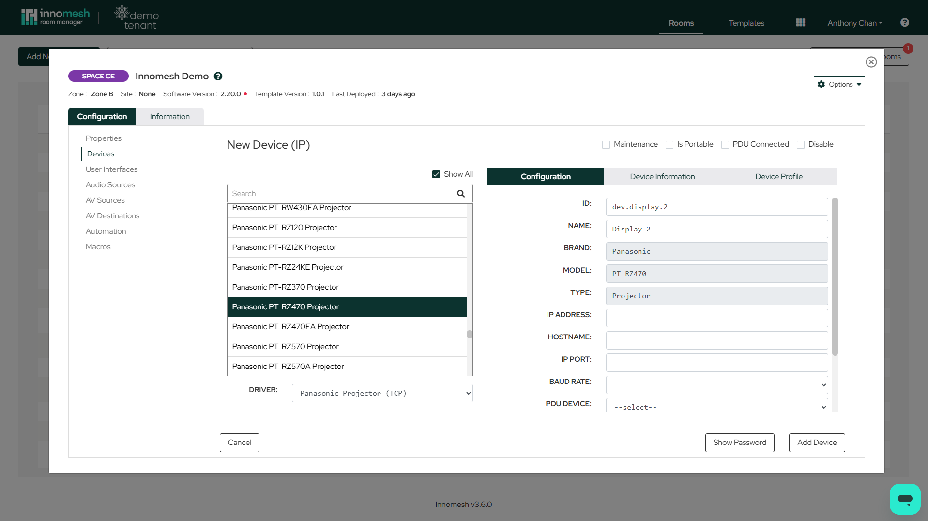928x521 pixels.
Task: Open the Options dropdown
Action: tap(839, 84)
